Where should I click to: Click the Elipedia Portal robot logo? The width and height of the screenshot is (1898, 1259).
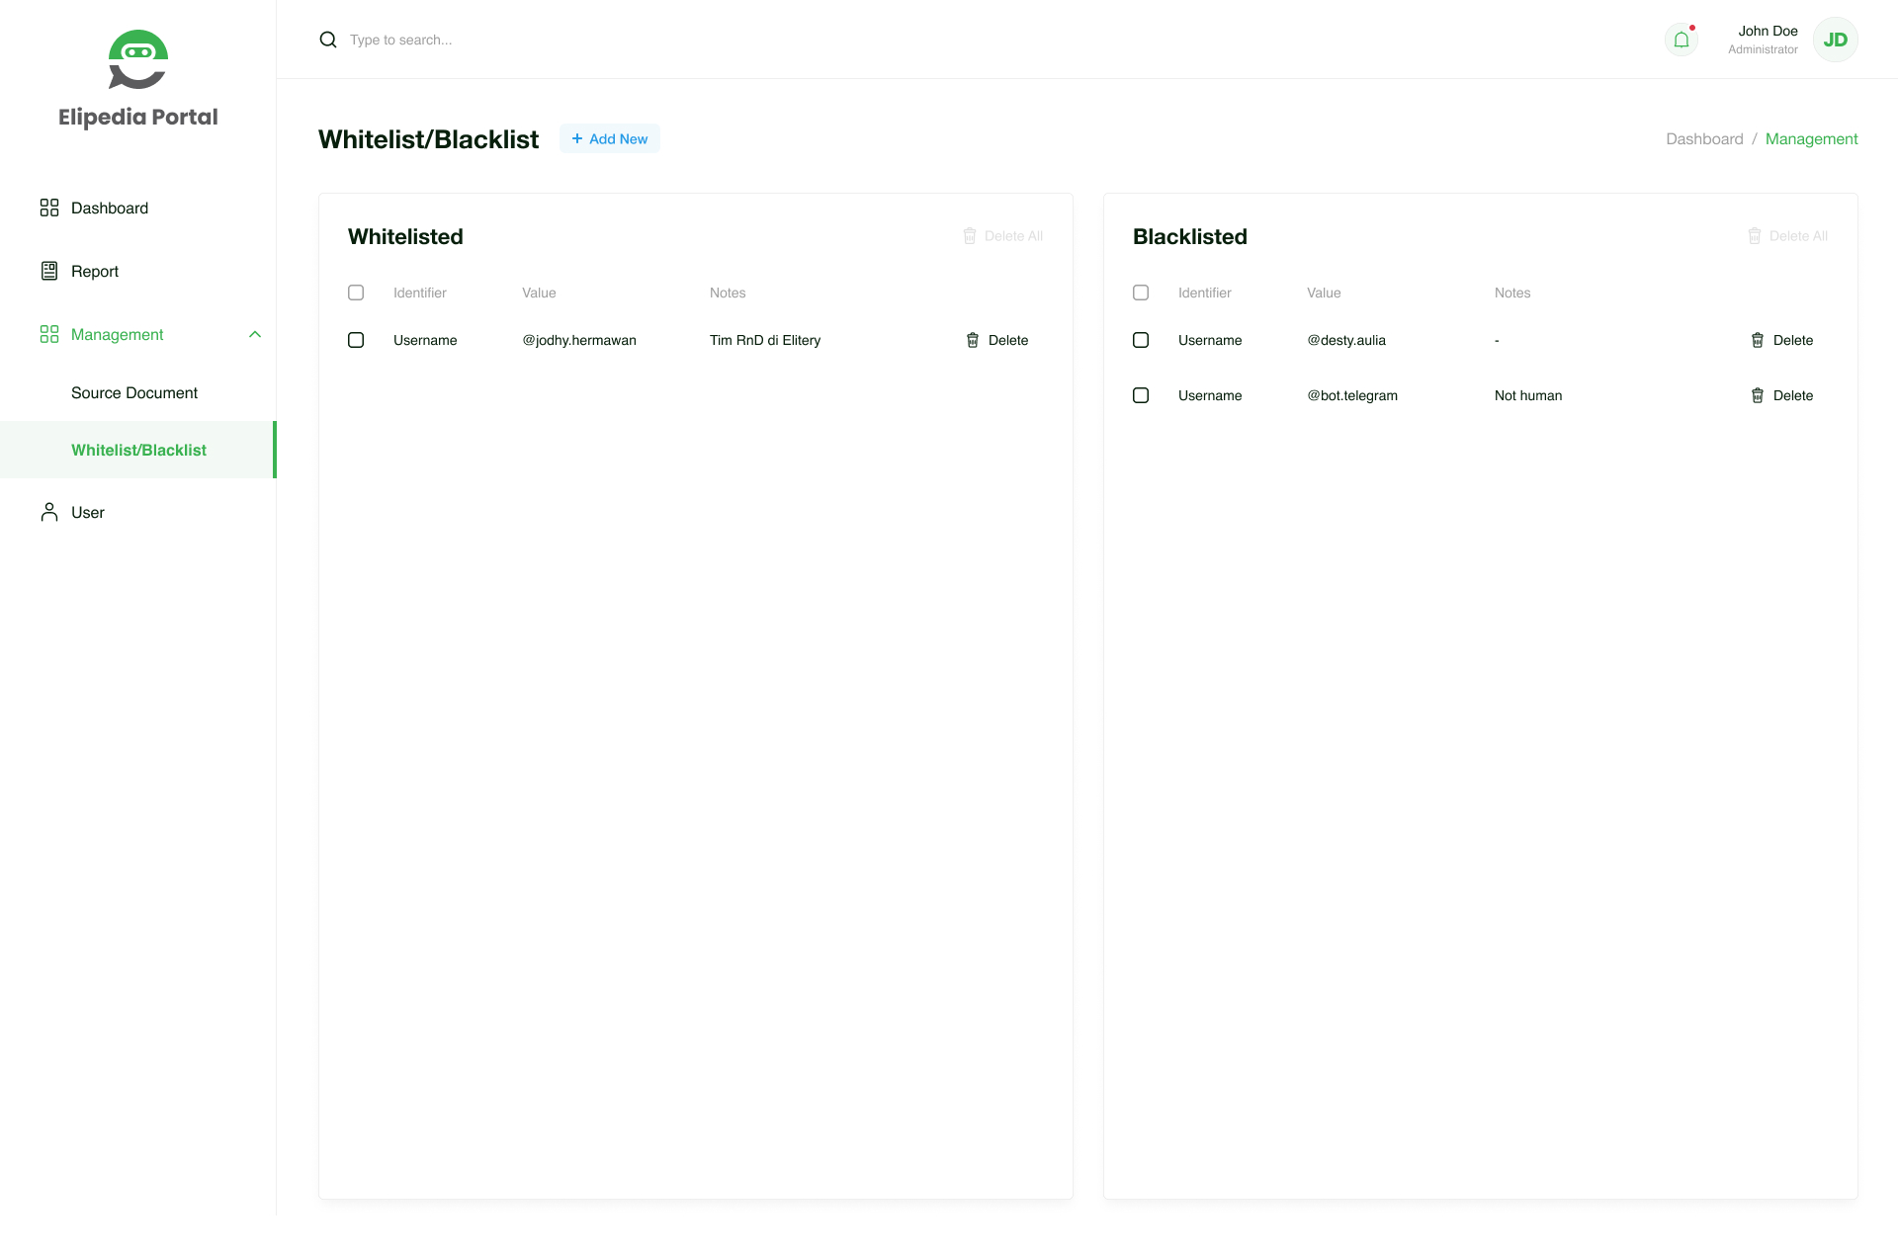pos(138,59)
